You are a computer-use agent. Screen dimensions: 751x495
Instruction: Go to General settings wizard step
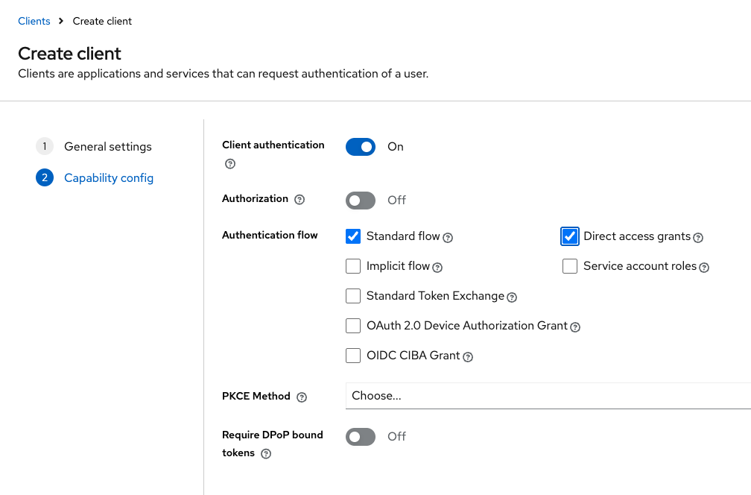pyautogui.click(x=108, y=147)
